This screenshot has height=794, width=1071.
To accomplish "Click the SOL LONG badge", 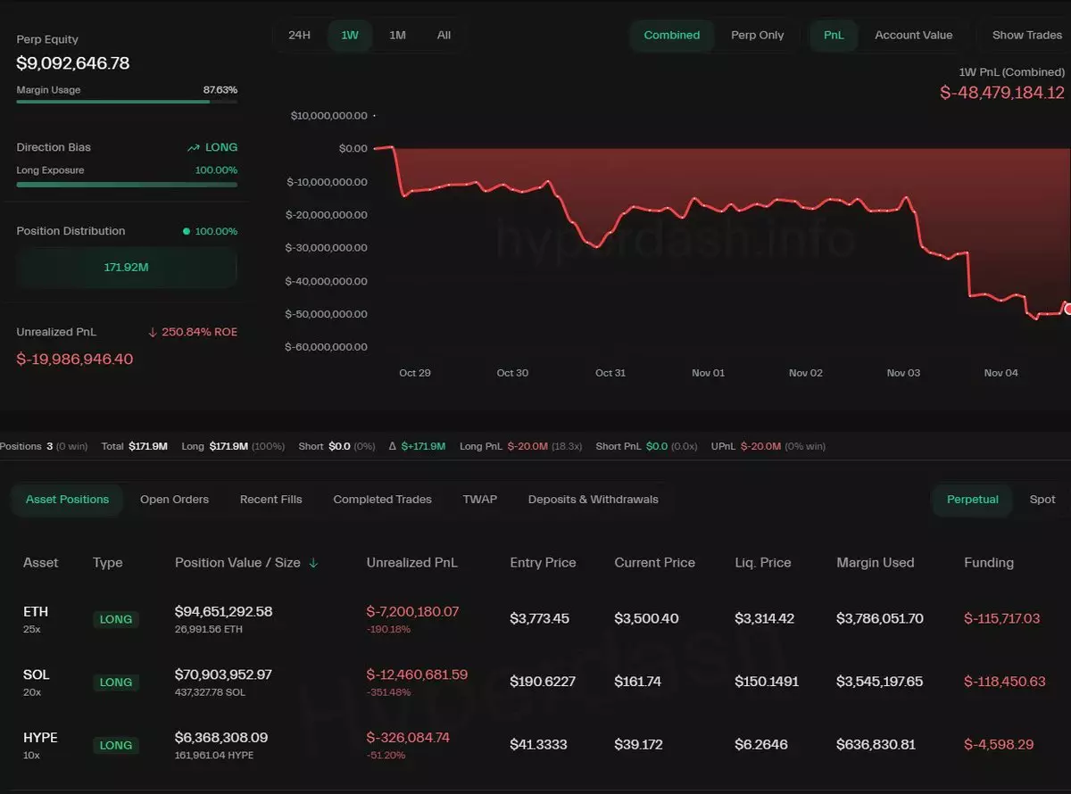I will click(116, 682).
